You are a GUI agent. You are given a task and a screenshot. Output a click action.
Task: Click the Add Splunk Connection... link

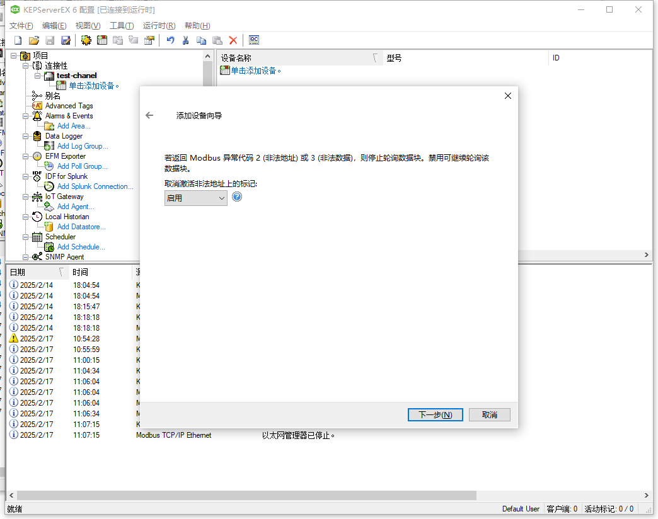95,186
